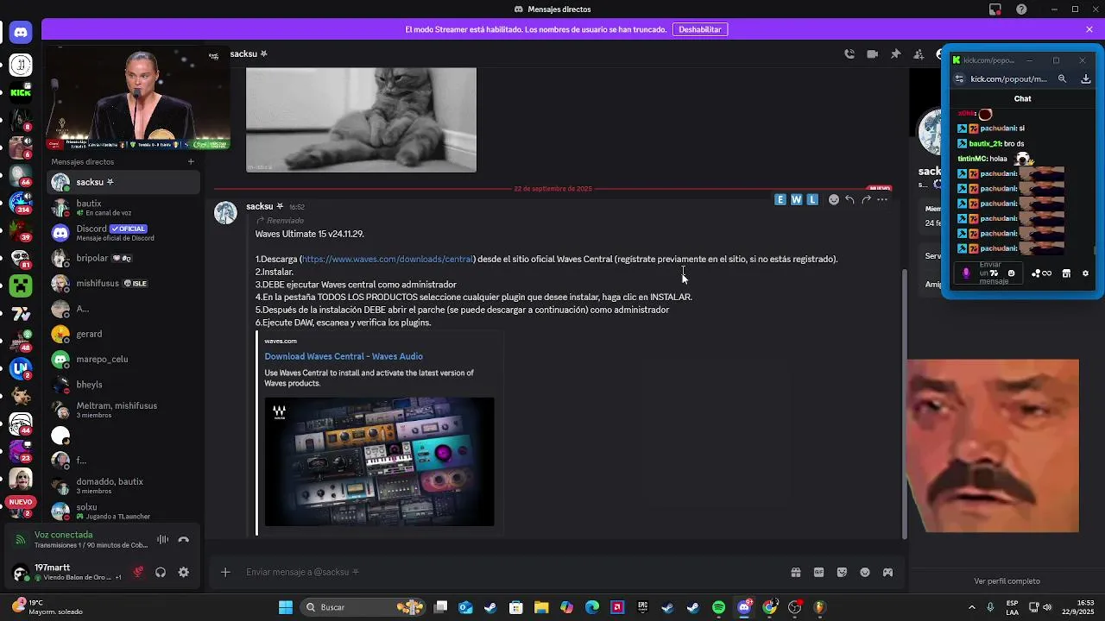Open the mishifusus direct message

point(124,283)
